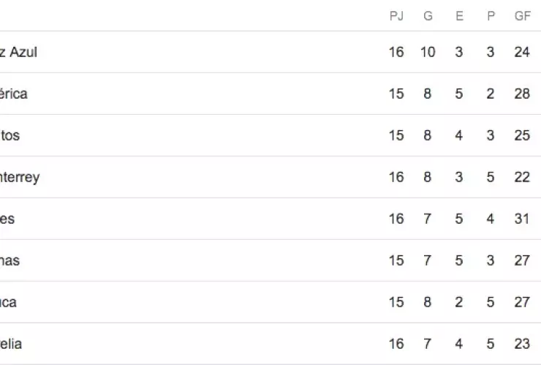Select the Monterrey team name

point(20,177)
